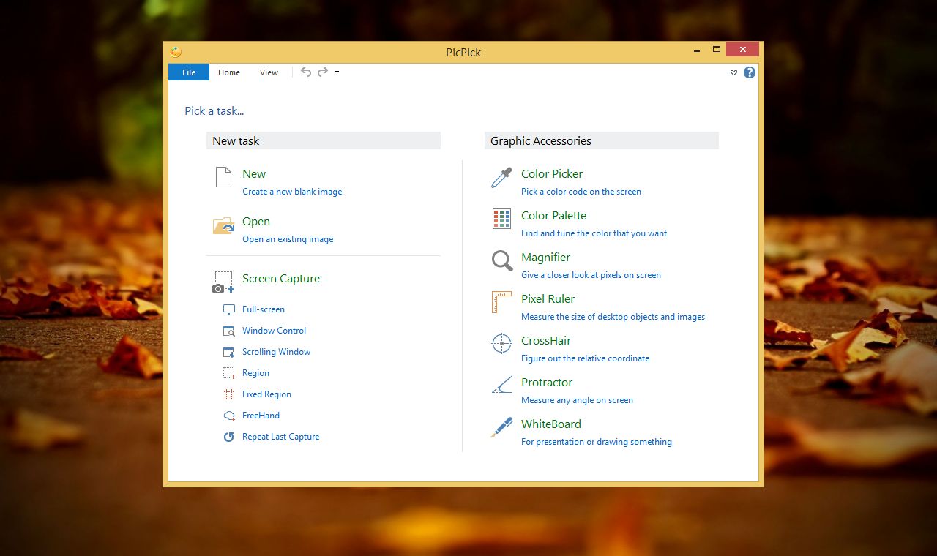
Task: Click 'Give a closer look at pixels on screen'
Action: pos(591,275)
